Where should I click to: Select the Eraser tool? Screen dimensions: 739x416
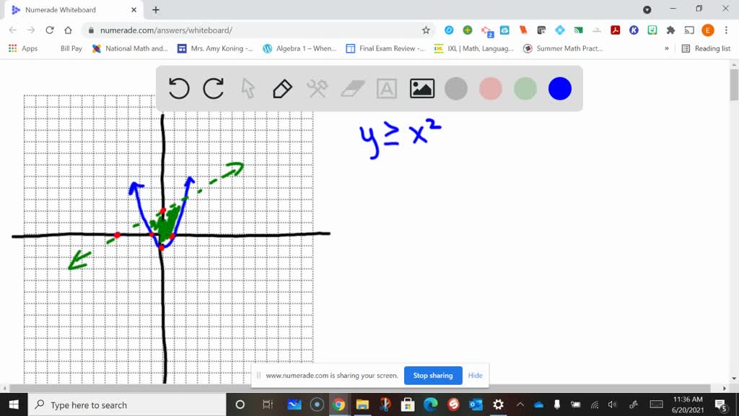click(x=351, y=88)
